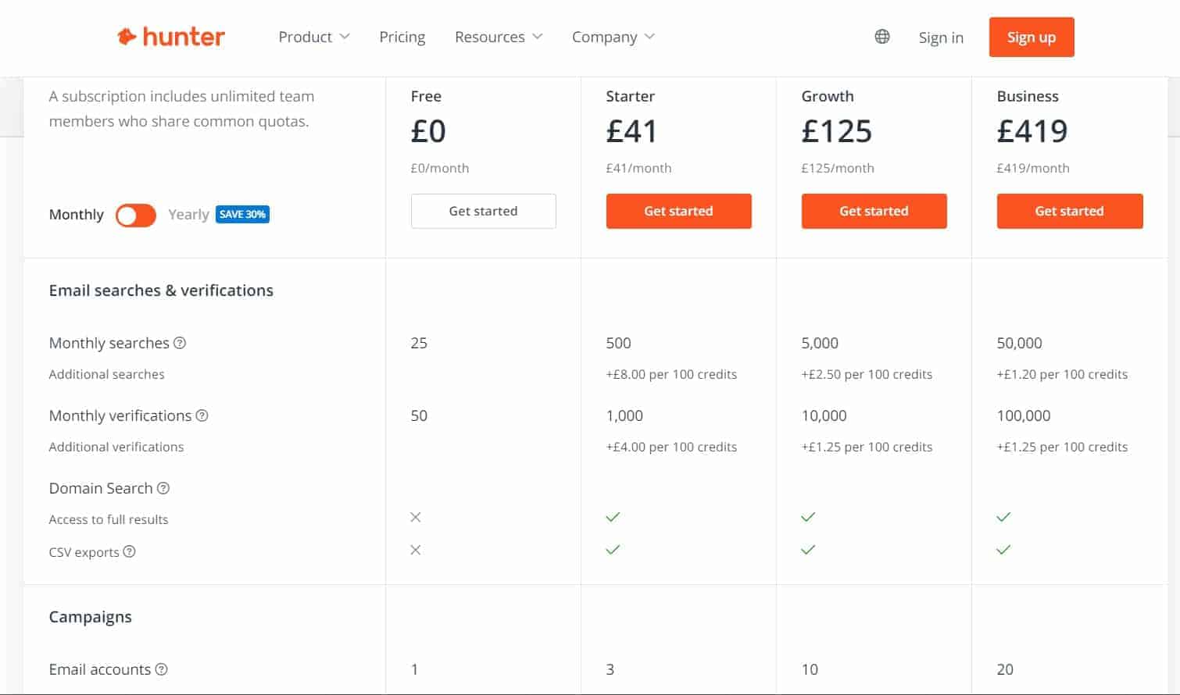Viewport: 1180px width, 695px height.
Task: Open the Pricing page
Action: tap(402, 37)
